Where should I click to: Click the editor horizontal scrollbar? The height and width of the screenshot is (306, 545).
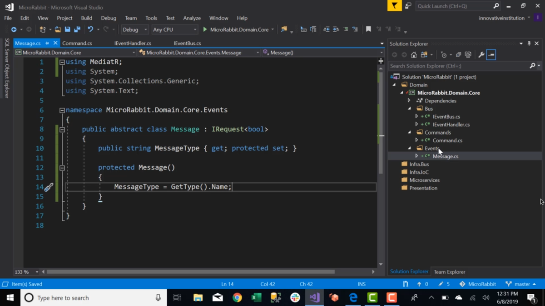191,272
